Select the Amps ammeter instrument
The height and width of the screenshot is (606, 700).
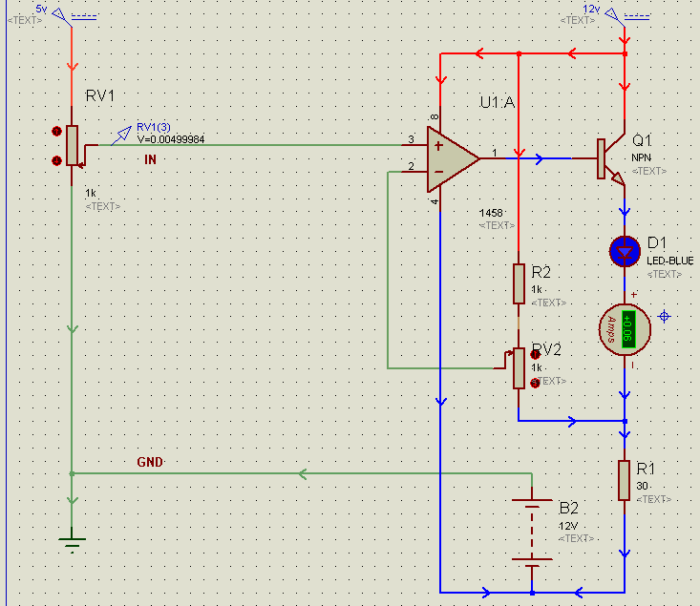click(x=625, y=326)
